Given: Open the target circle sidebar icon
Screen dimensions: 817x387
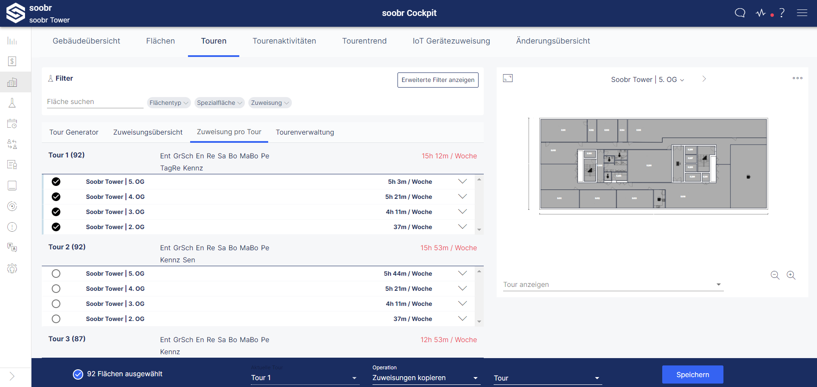Looking at the screenshot, I should [12, 206].
